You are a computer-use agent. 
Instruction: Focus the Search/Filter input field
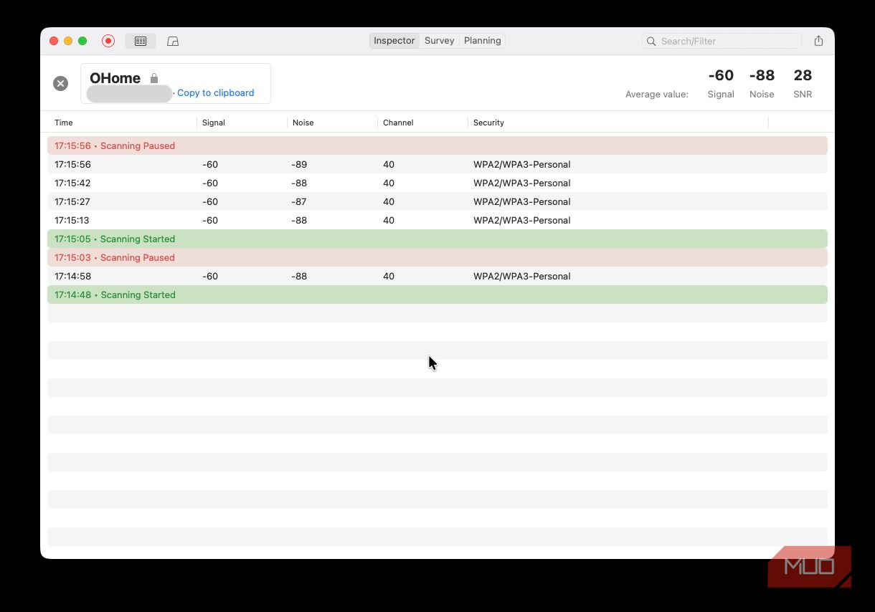click(x=722, y=41)
